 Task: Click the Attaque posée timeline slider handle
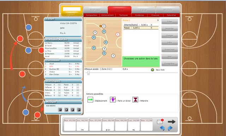[88, 73]
